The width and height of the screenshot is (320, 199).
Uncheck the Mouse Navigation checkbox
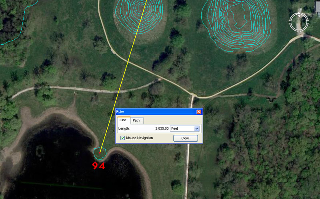click(x=123, y=138)
